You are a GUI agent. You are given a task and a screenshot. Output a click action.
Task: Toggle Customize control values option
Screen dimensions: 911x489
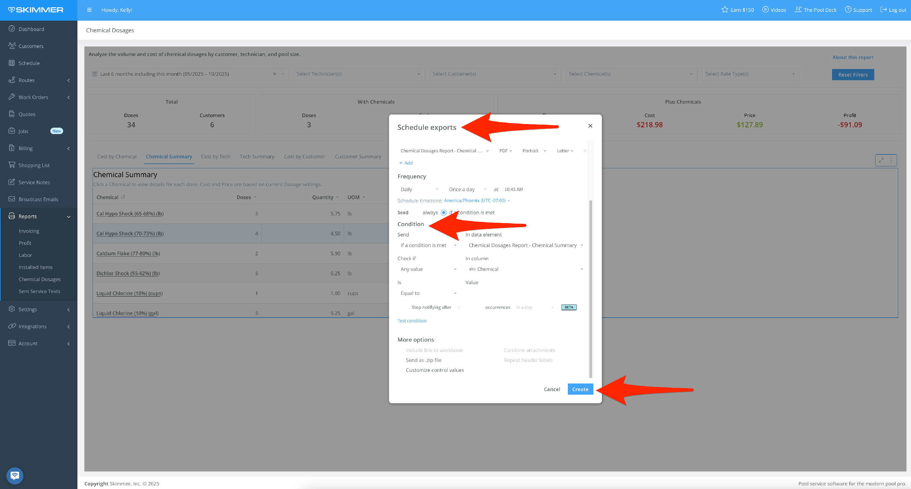[434, 370]
